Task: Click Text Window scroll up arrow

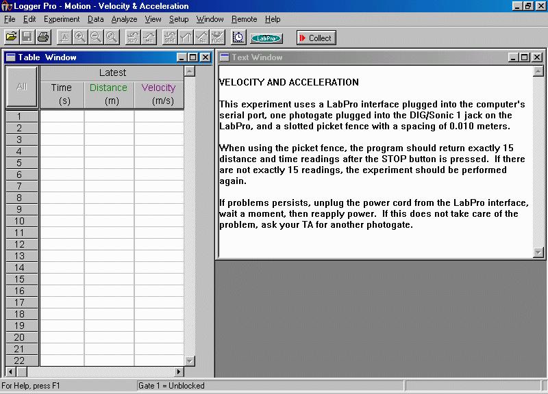Action: click(x=538, y=72)
